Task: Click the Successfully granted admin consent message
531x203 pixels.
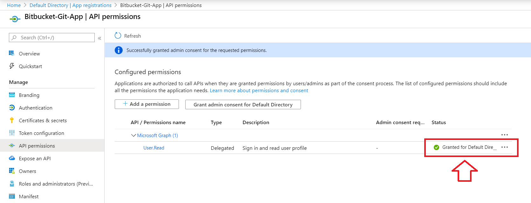Action: pos(197,50)
